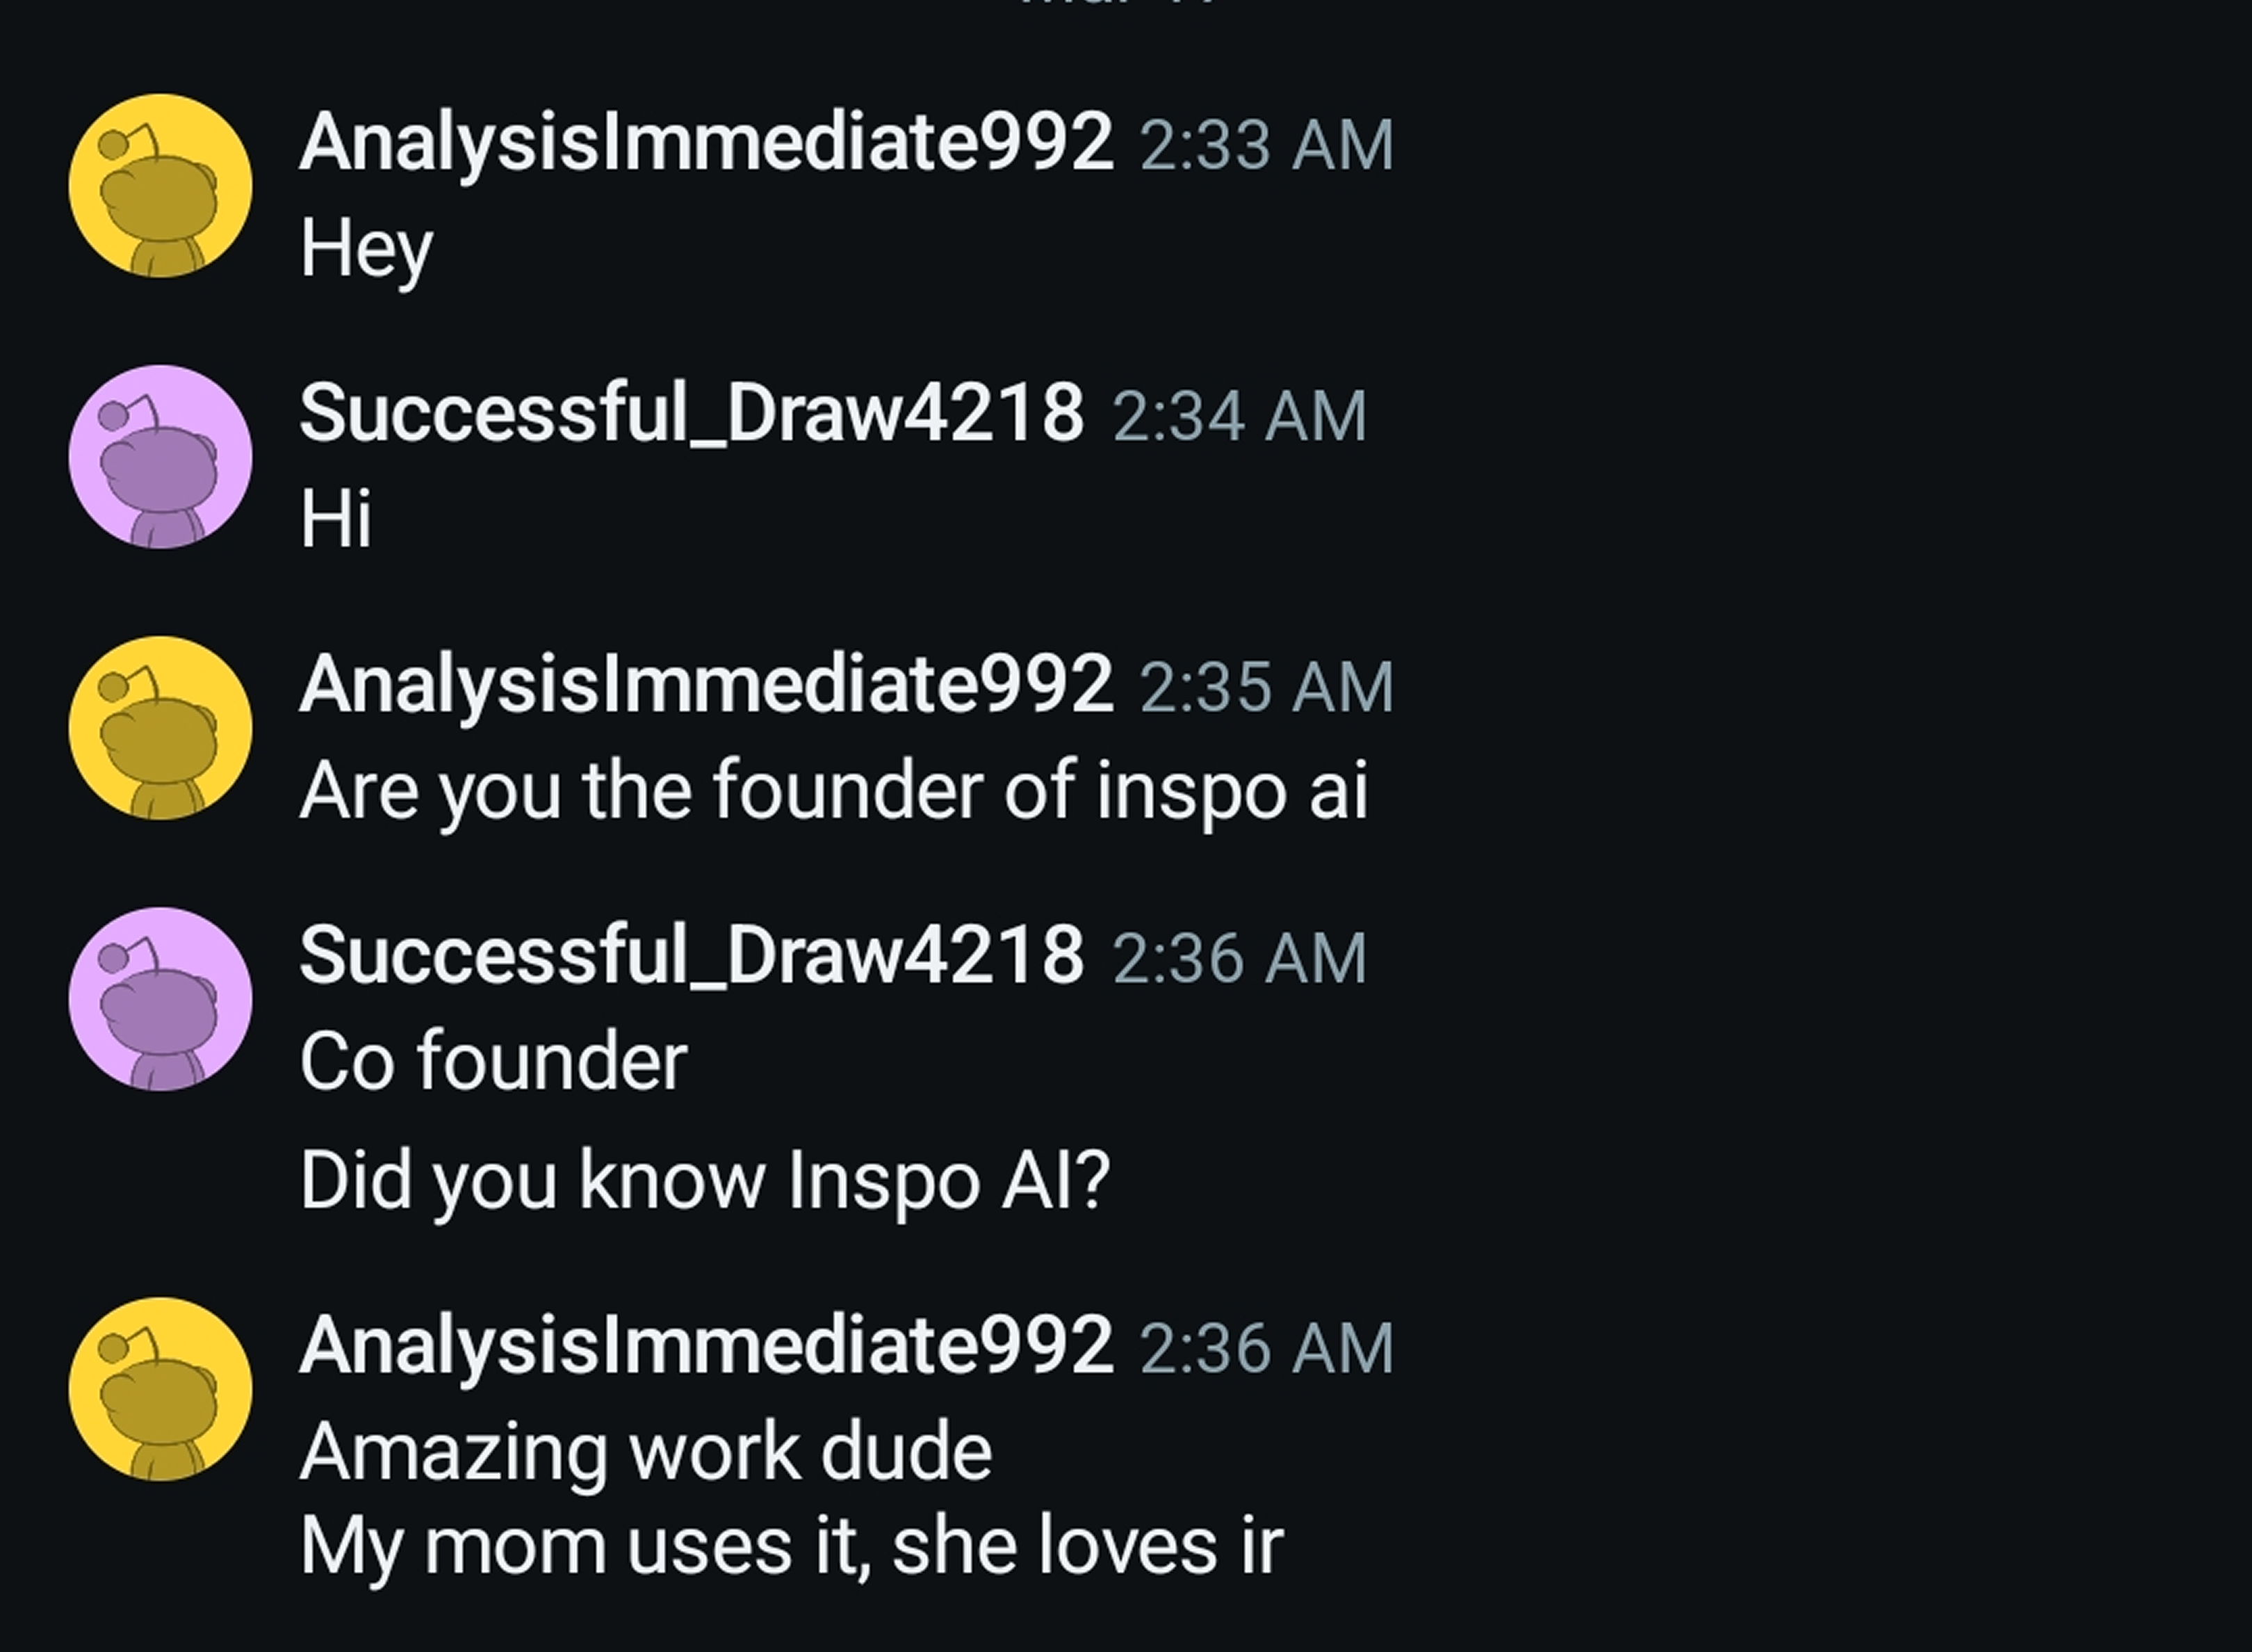The width and height of the screenshot is (2252, 1652).
Task: Click Successful_Draw4218's purple Snoo avatar beside "Hi"
Action: tap(160, 460)
